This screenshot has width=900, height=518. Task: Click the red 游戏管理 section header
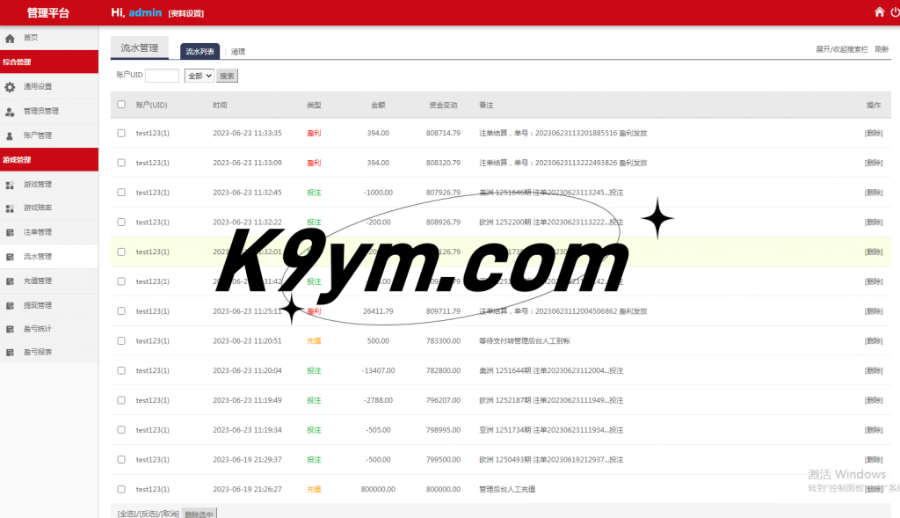49,160
